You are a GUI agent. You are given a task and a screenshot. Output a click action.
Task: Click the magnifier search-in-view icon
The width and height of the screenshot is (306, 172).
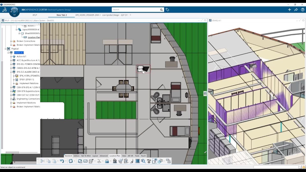(143, 161)
